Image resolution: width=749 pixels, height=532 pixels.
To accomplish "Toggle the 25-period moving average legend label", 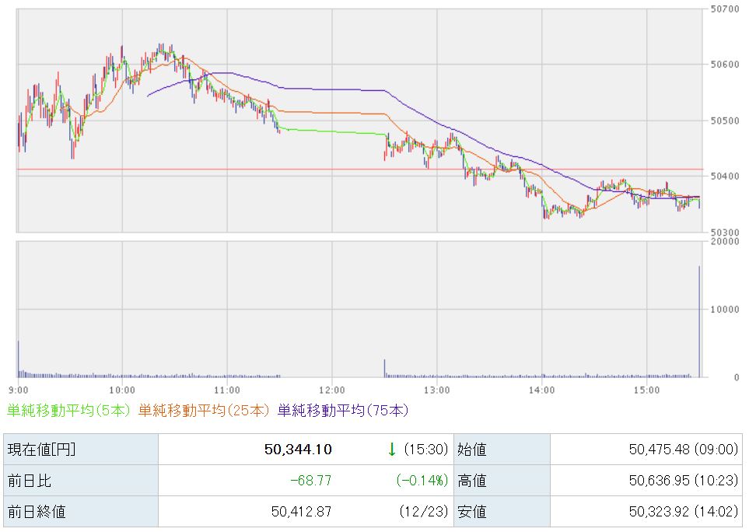I will 205,410.
